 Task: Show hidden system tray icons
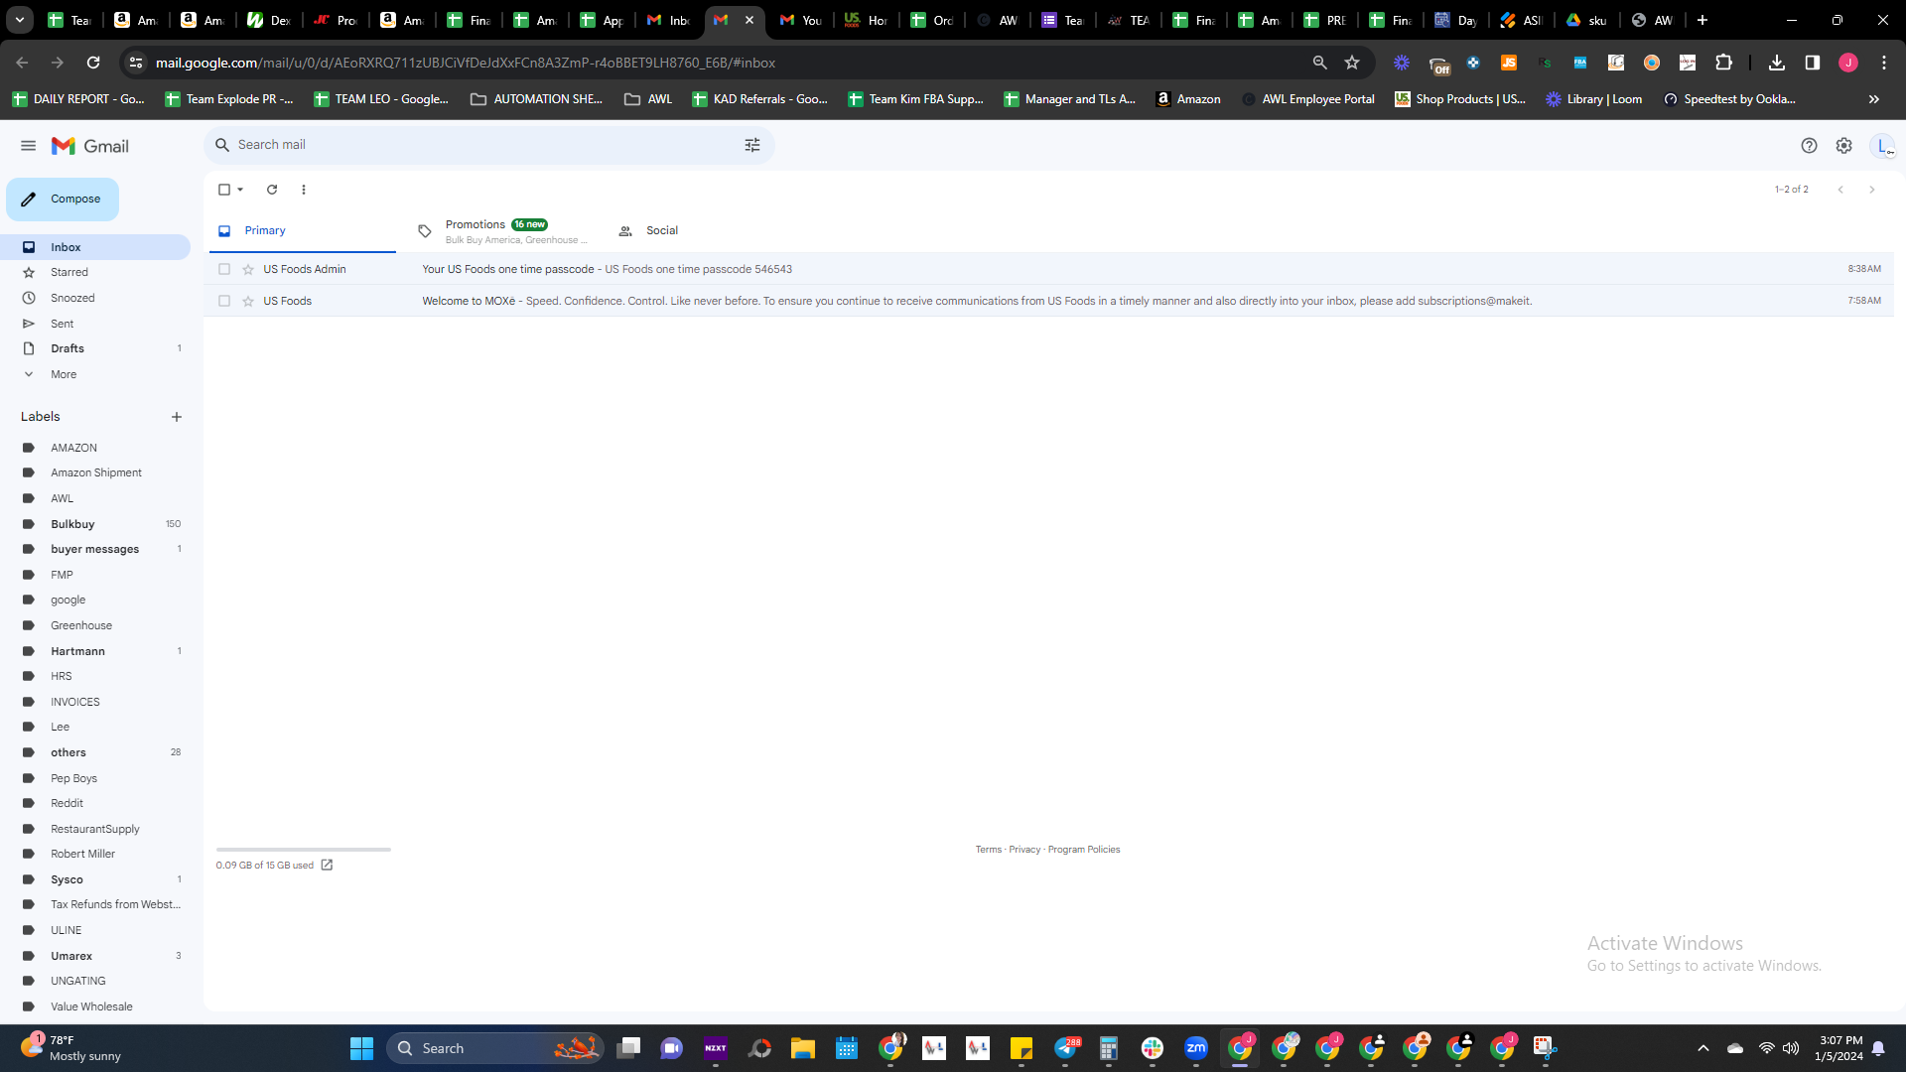click(x=1703, y=1048)
